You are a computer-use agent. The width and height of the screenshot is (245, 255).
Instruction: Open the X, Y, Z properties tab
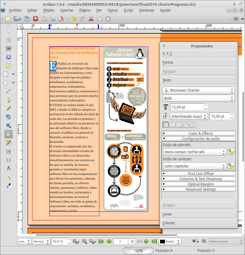point(199,54)
